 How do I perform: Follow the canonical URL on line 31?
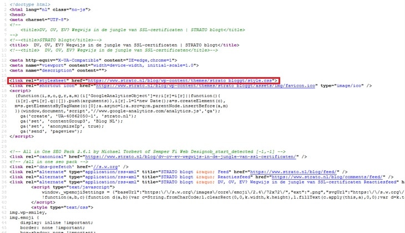pyautogui.click(x=191, y=157)
